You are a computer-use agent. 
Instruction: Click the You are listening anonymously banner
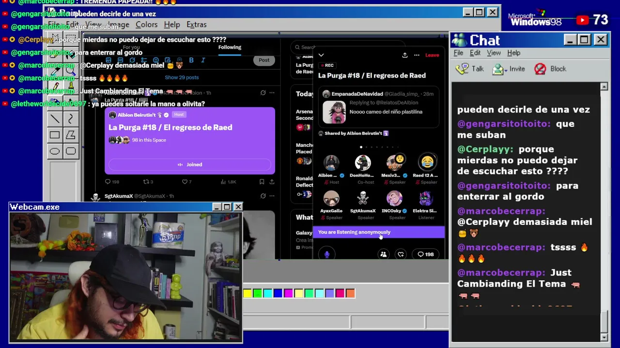pyautogui.click(x=379, y=232)
